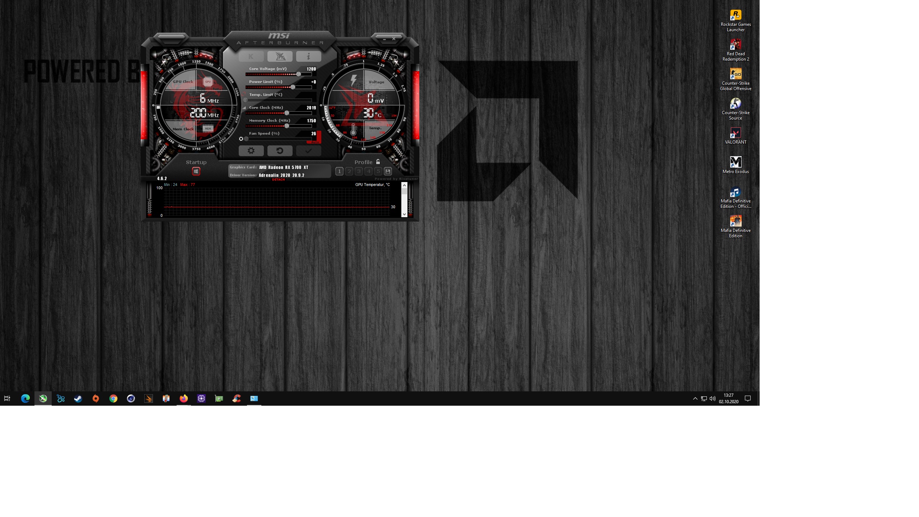Click the OC Scanner jet icon button
Image resolution: width=919 pixels, height=517 pixels.
tap(280, 56)
